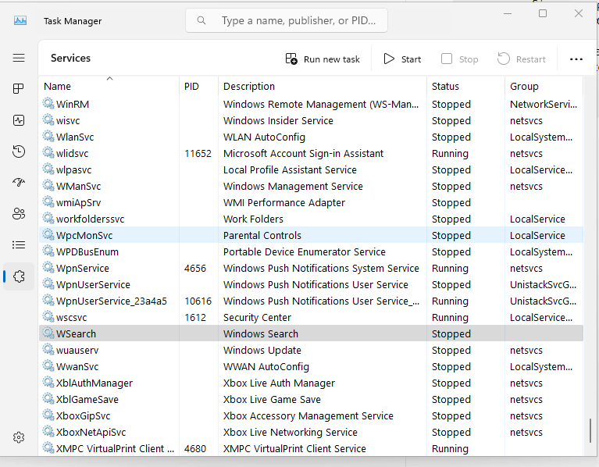Close the Task Manager window
This screenshot has width=599, height=467.
pos(579,14)
